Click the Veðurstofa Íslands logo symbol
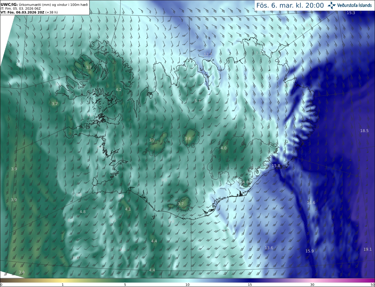This screenshot has height=287, width=375. [x=332, y=5]
